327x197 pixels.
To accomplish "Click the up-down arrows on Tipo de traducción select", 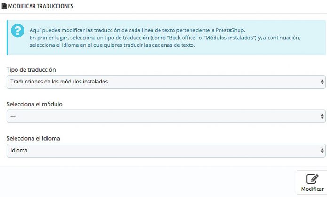I will (x=322, y=82).
